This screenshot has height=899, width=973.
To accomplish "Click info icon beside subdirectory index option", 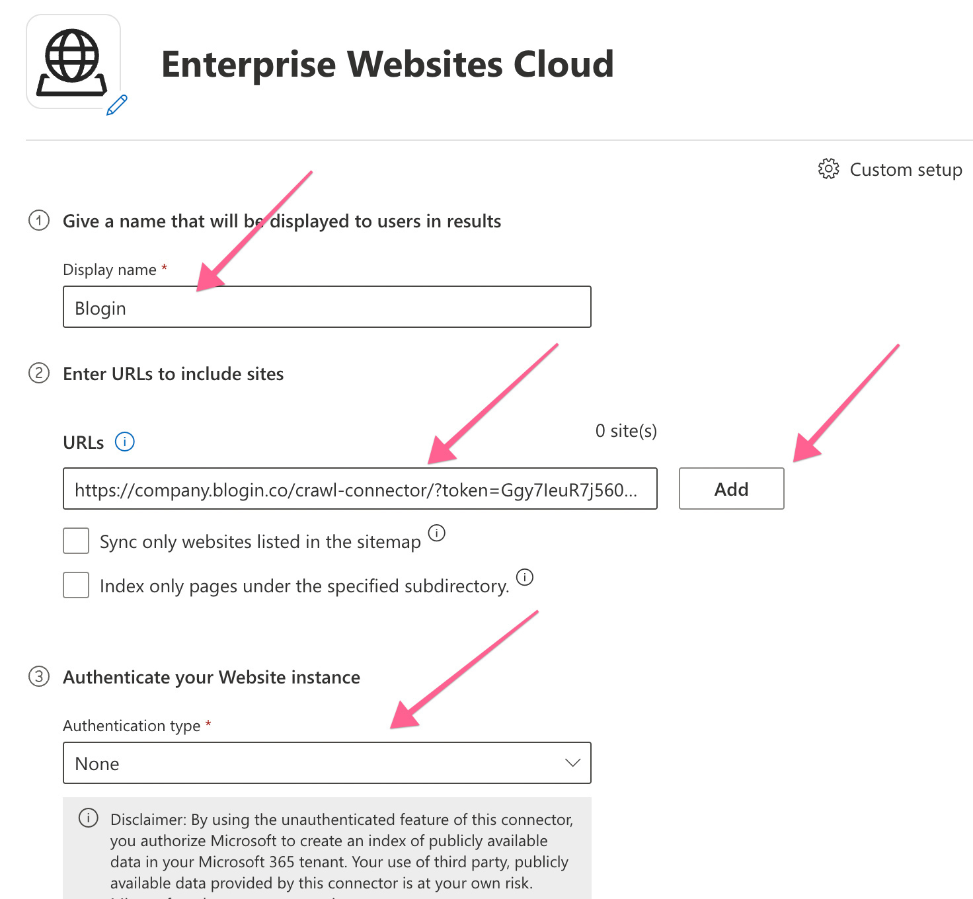I will [x=525, y=577].
